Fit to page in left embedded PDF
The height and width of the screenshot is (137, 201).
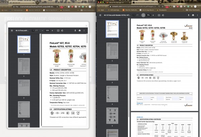point(58,30)
